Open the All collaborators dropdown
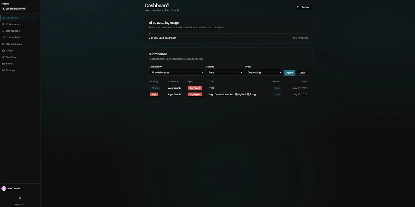The width and height of the screenshot is (415, 207). click(176, 72)
